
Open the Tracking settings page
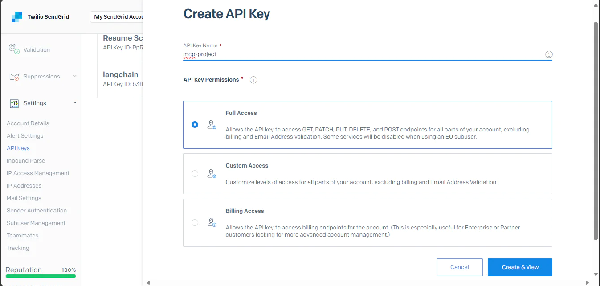click(18, 248)
